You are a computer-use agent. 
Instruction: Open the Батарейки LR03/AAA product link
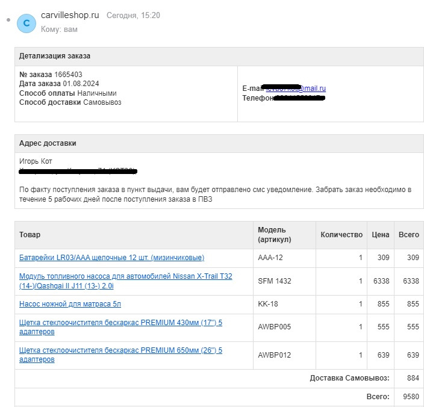111,258
